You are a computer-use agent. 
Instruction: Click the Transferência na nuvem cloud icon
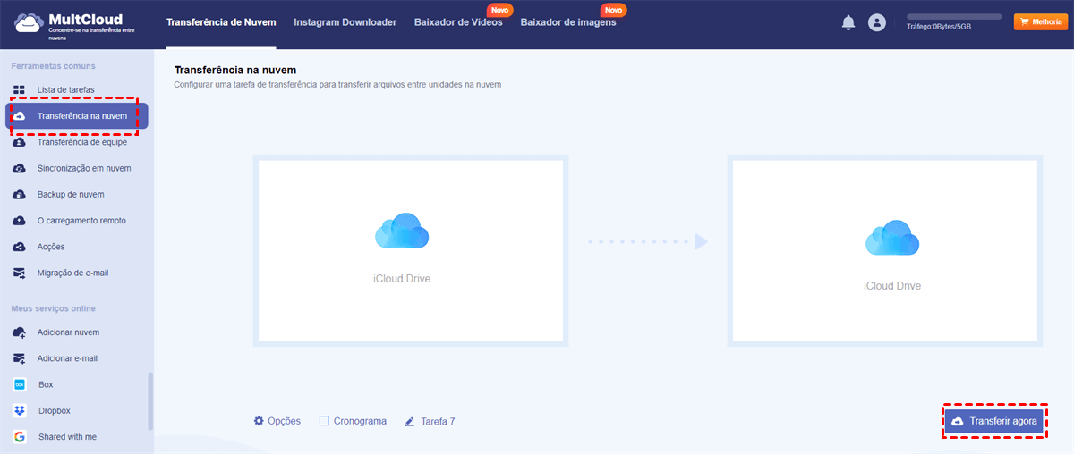[19, 116]
